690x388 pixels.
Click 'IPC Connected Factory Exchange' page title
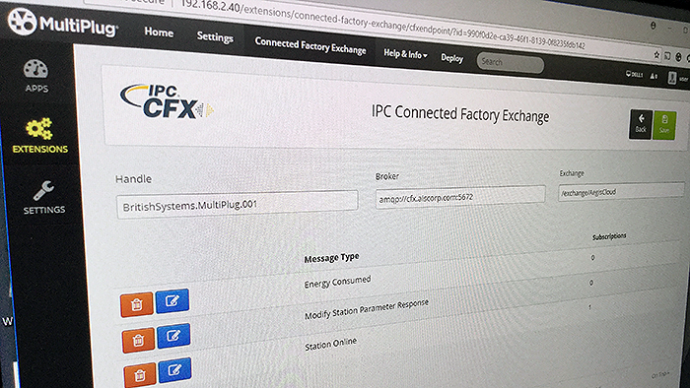coord(460,114)
